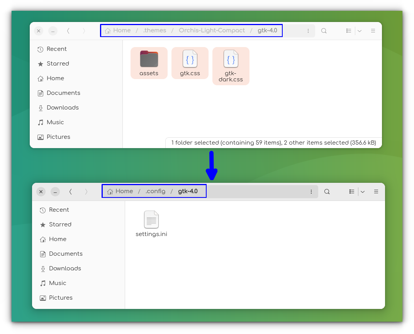This screenshot has height=334, width=414.
Task: Search files with the magnifier icon
Action: click(x=324, y=30)
